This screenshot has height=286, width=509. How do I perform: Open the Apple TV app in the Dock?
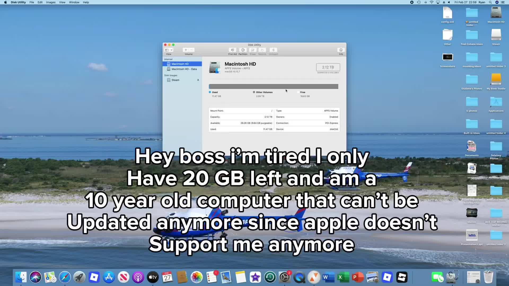pos(153,277)
